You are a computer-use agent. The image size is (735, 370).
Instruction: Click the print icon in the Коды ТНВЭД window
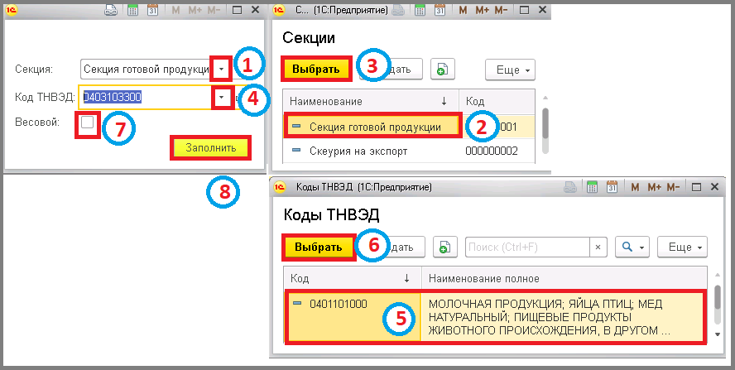(x=570, y=187)
